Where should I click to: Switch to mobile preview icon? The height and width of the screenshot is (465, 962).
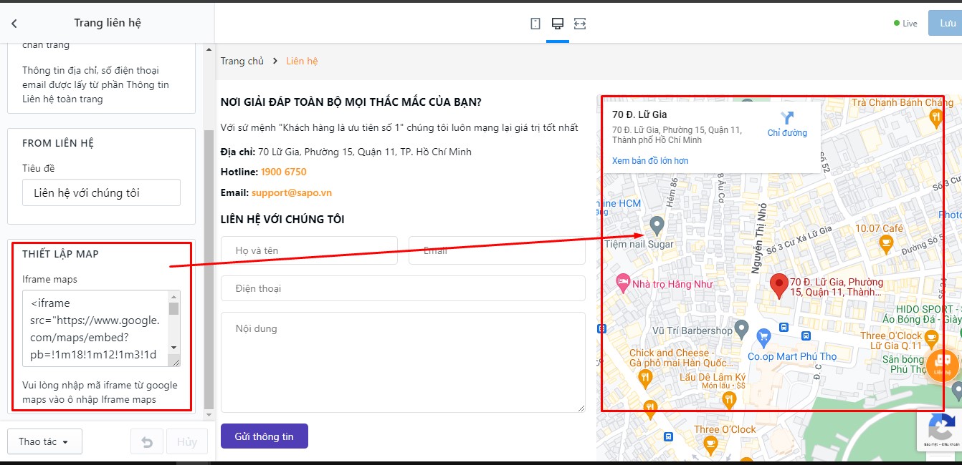[535, 24]
